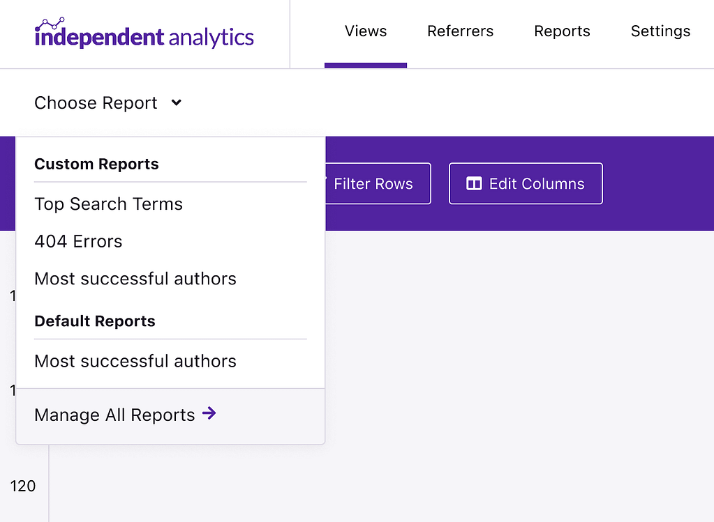Click the chevron next to Choose Report
Image resolution: width=714 pixels, height=522 pixels.
click(176, 102)
